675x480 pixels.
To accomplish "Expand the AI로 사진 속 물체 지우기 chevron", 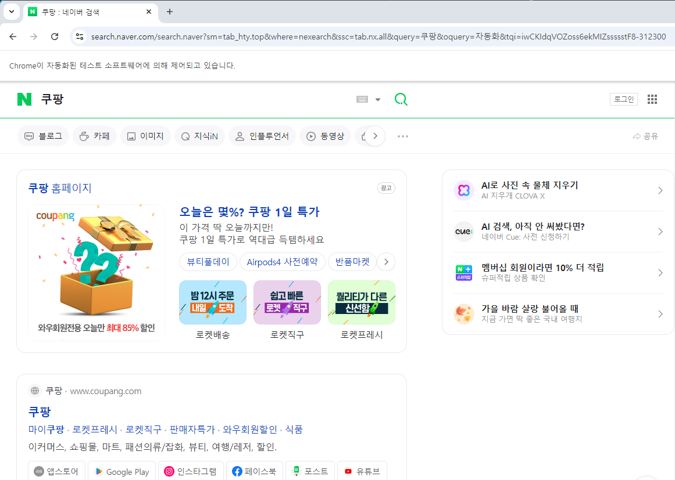I will point(660,190).
